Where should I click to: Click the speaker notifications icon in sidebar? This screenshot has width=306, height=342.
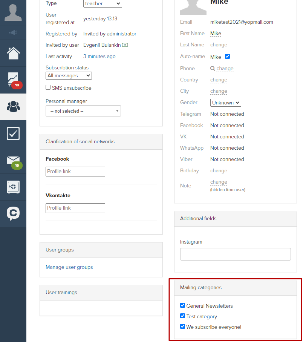(13, 33)
